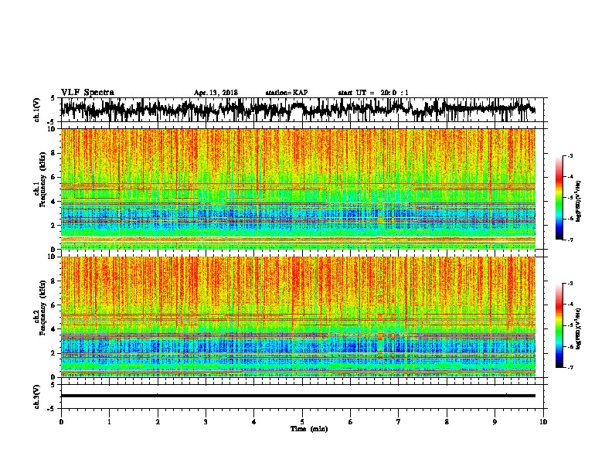Click the "5" tick on time axis

(x=302, y=422)
